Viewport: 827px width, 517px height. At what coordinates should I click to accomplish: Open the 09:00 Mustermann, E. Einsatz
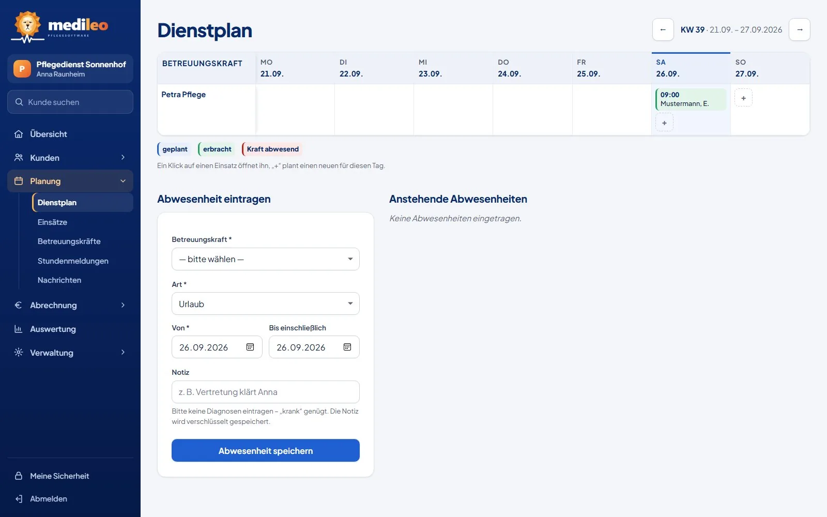[691, 99]
